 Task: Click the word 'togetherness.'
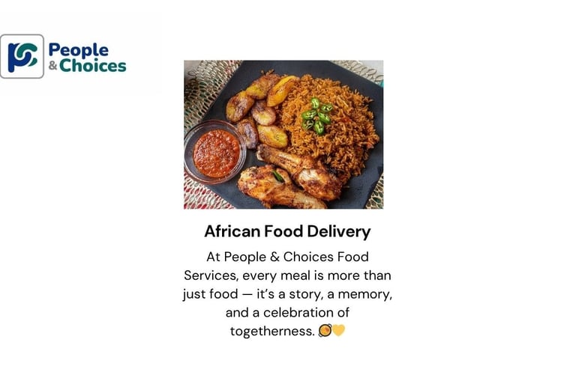point(272,330)
